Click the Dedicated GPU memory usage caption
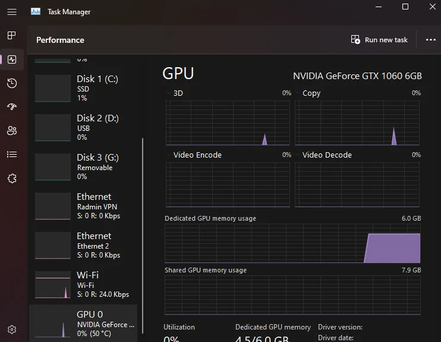 [x=210, y=218]
